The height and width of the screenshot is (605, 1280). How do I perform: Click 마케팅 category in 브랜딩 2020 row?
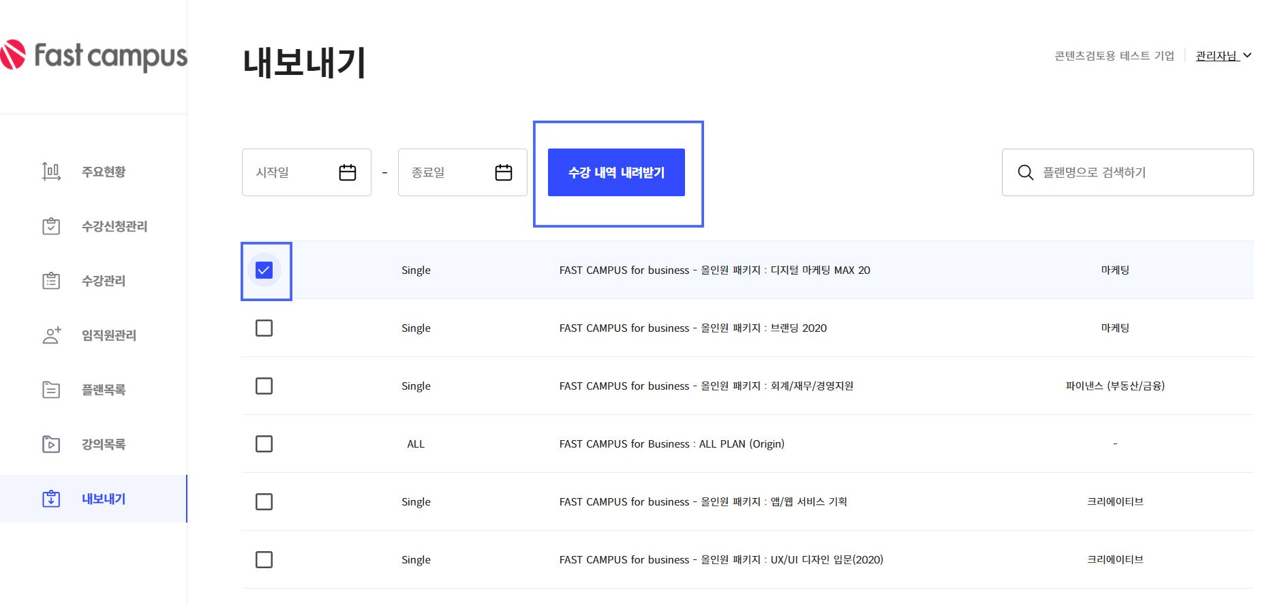[x=1115, y=328]
